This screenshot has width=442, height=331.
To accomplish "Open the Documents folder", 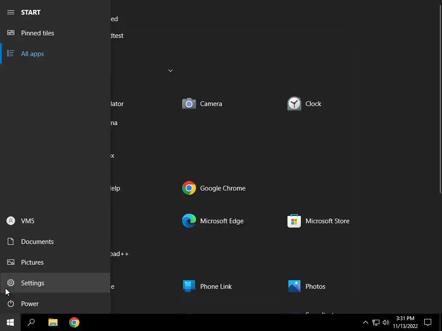I will pyautogui.click(x=55, y=241).
